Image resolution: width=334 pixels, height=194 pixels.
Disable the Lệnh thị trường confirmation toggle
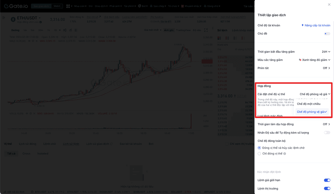[x=327, y=188]
